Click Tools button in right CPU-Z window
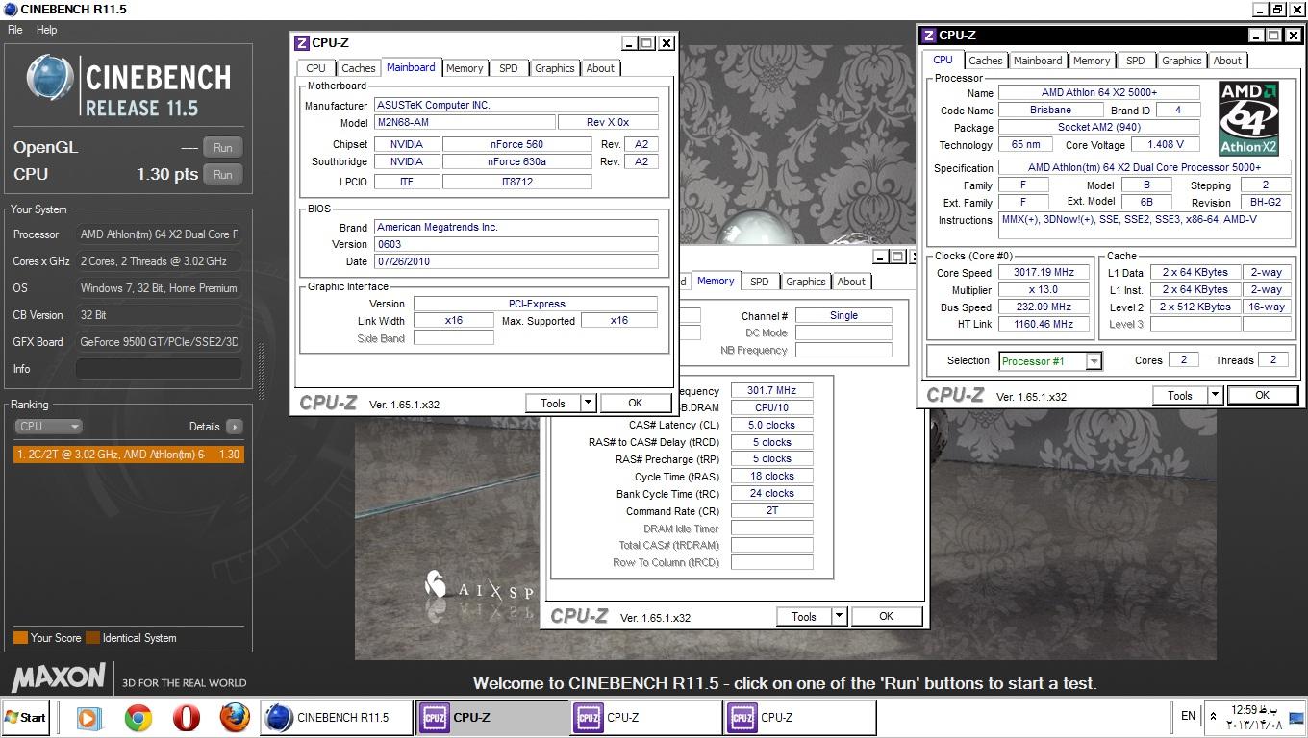1308x738 pixels. (x=1180, y=396)
